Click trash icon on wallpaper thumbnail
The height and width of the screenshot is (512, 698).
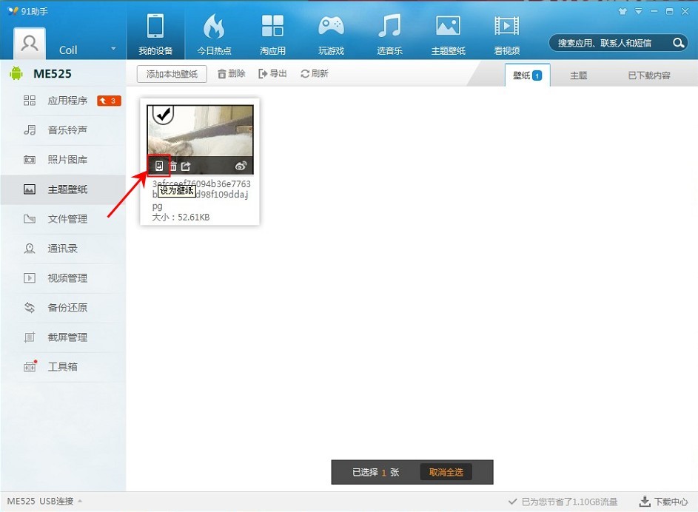click(x=172, y=166)
